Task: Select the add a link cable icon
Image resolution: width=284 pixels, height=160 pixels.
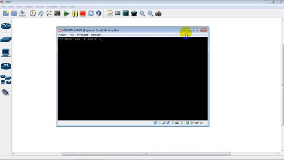Action: point(6,92)
